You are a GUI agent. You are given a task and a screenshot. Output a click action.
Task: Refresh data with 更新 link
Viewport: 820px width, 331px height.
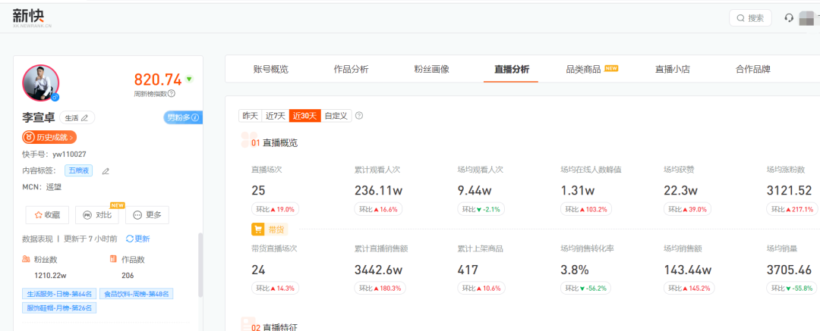(x=138, y=239)
